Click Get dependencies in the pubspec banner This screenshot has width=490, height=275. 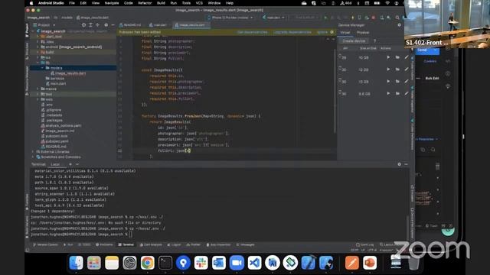coord(252,32)
